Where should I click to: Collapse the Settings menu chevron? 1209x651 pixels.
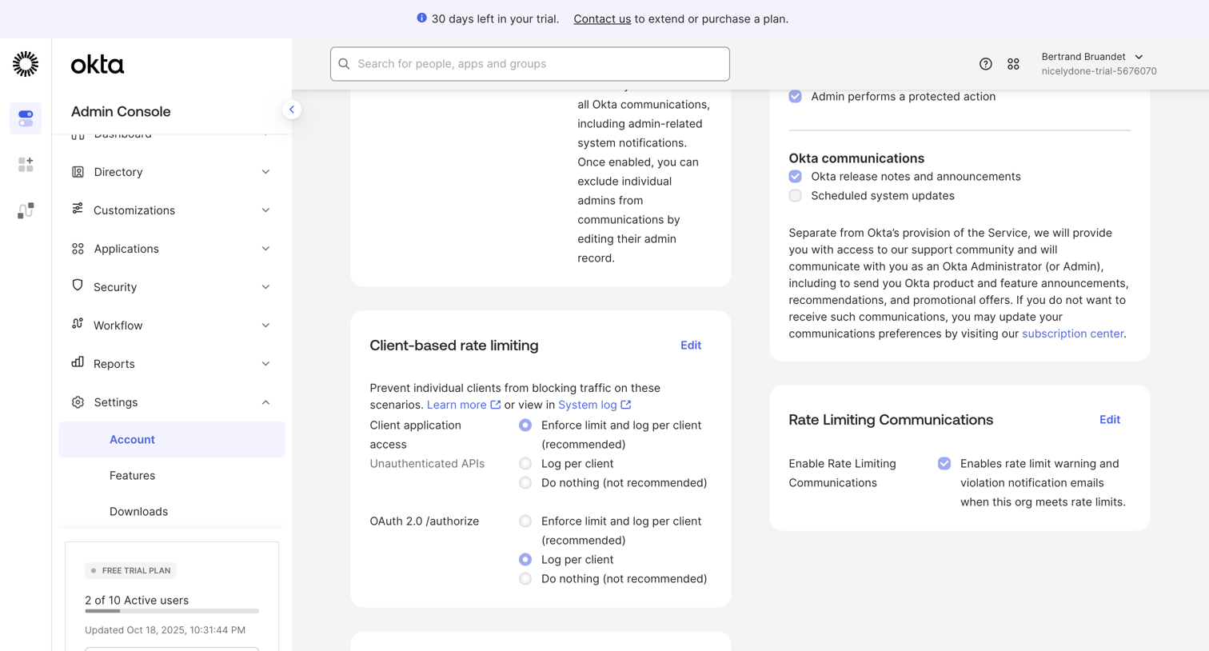coord(265,402)
